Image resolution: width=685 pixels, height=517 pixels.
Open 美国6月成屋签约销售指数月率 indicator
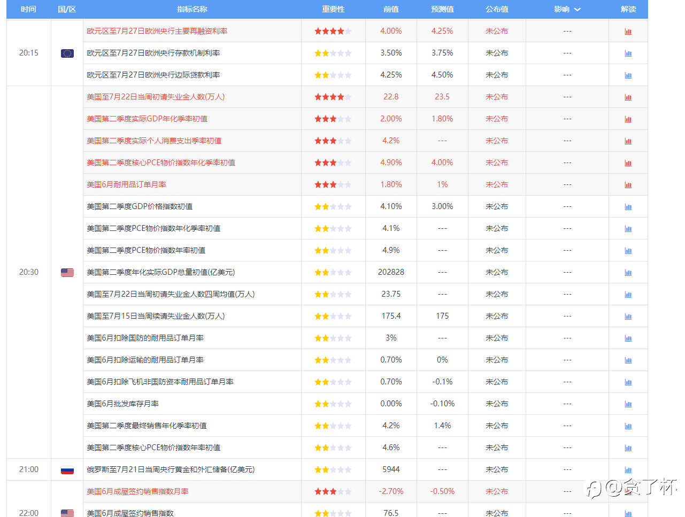[137, 491]
